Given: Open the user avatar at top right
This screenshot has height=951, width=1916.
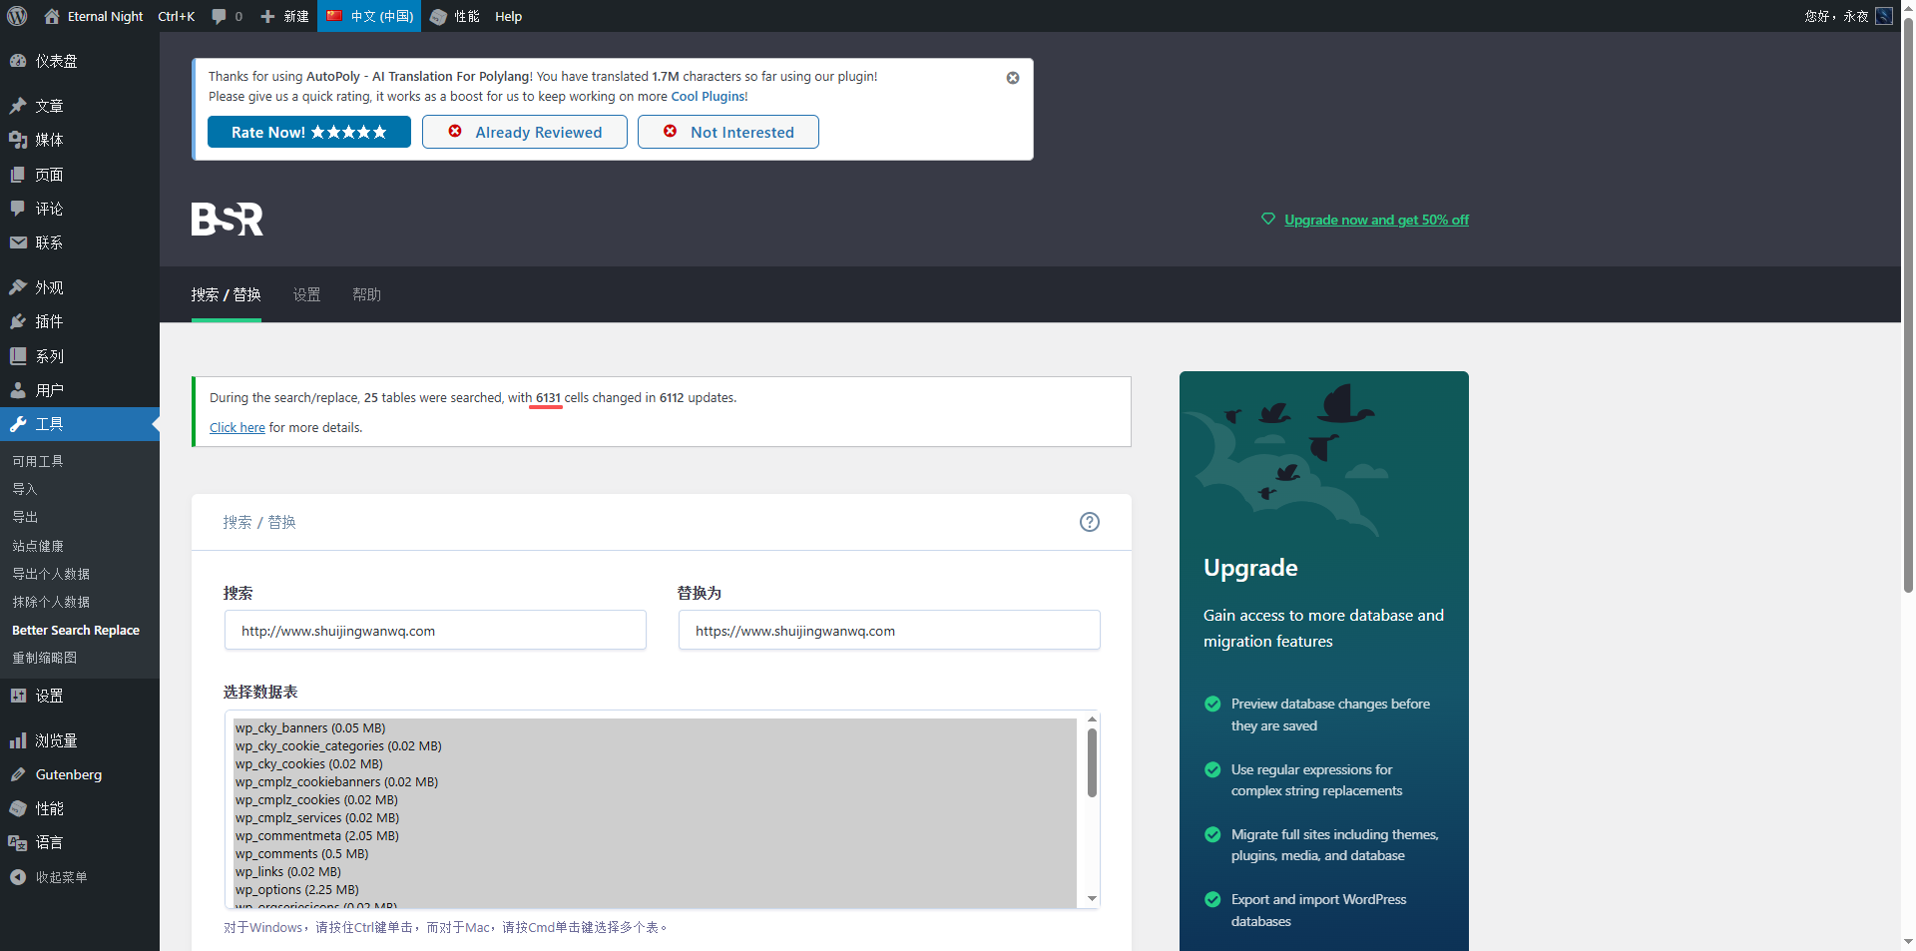Looking at the screenshot, I should pyautogui.click(x=1884, y=16).
